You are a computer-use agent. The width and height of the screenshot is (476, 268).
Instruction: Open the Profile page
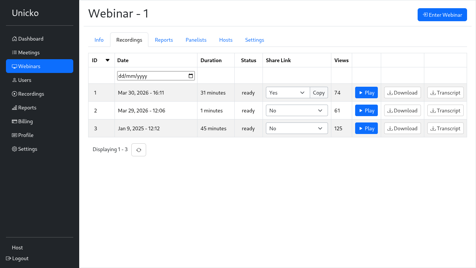pyautogui.click(x=39, y=135)
